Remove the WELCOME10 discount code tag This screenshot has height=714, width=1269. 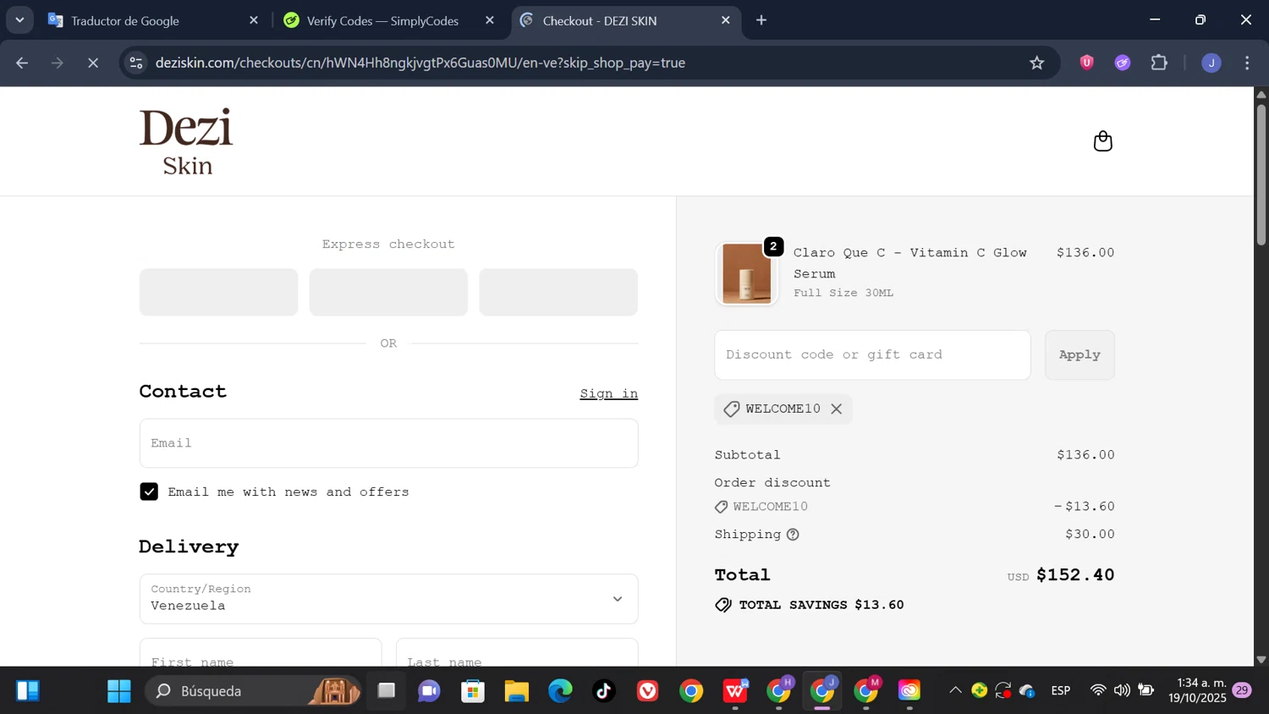pyautogui.click(x=836, y=409)
